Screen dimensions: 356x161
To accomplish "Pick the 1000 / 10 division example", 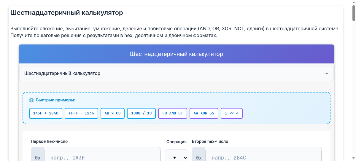I will (x=141, y=113).
